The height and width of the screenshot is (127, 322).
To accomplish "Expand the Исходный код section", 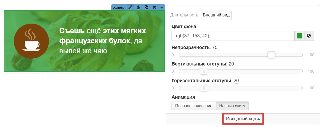I will [243, 119].
